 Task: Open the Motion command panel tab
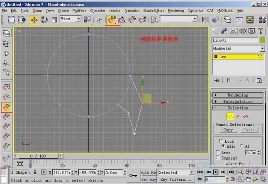click(242, 31)
